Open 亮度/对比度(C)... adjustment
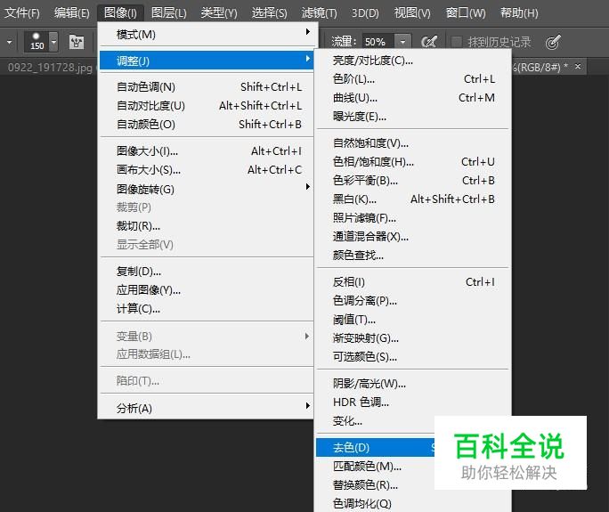Viewport: 609px width, 512px height. point(412,61)
